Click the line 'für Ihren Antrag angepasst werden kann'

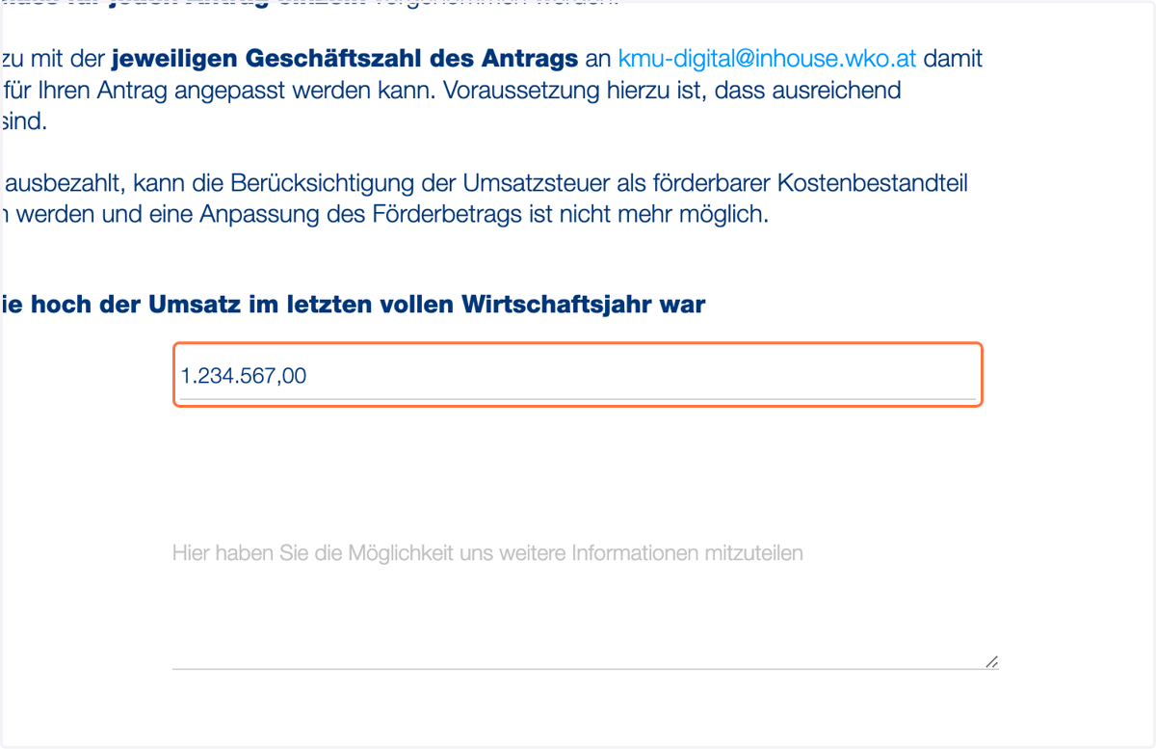tap(452, 91)
